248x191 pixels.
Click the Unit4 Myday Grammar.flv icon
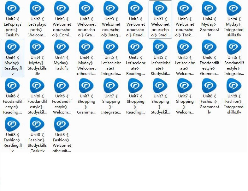210,9
